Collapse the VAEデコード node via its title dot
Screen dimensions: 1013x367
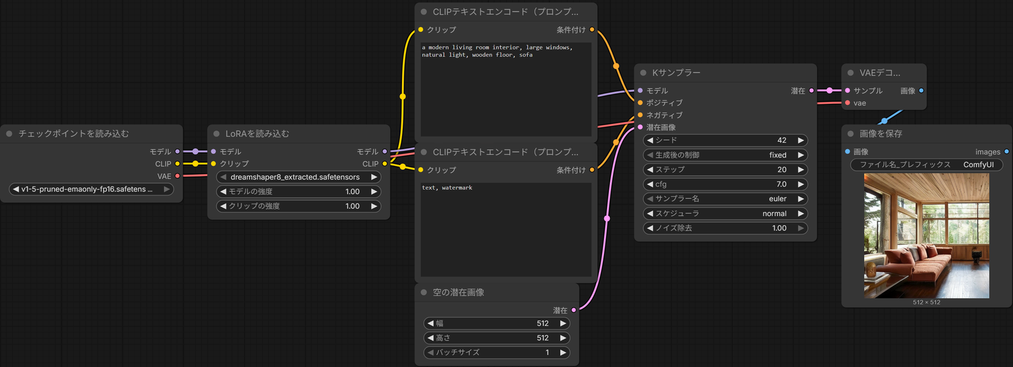click(850, 73)
